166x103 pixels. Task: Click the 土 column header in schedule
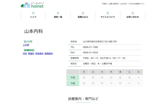[129, 72]
